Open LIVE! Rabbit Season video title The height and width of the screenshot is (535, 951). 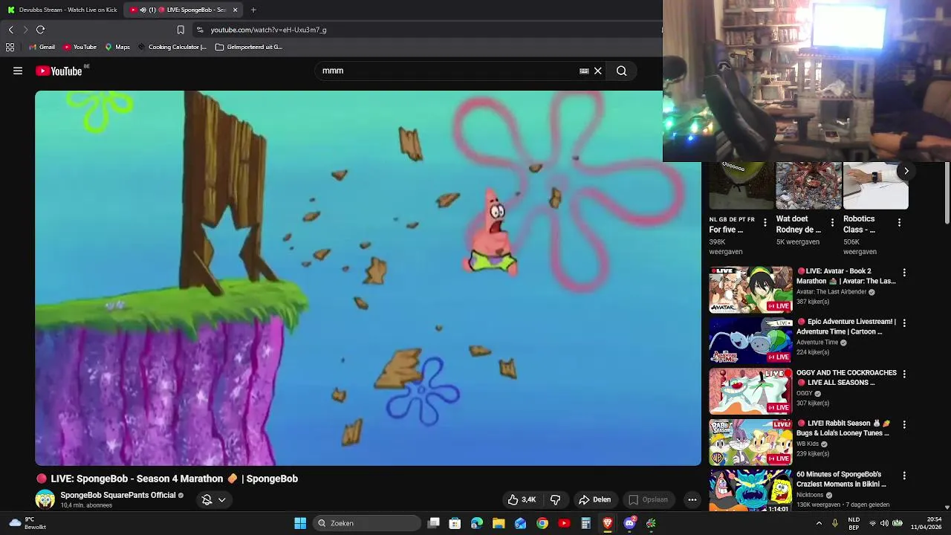click(x=843, y=428)
